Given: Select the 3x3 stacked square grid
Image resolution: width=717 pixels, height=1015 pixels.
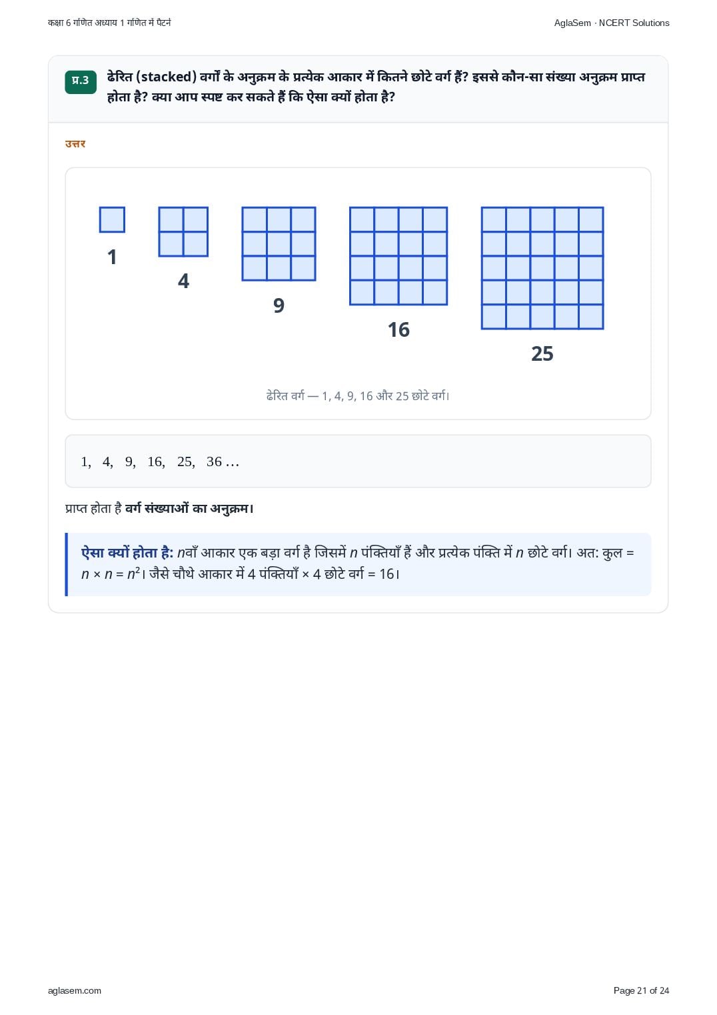Looking at the screenshot, I should 279,243.
